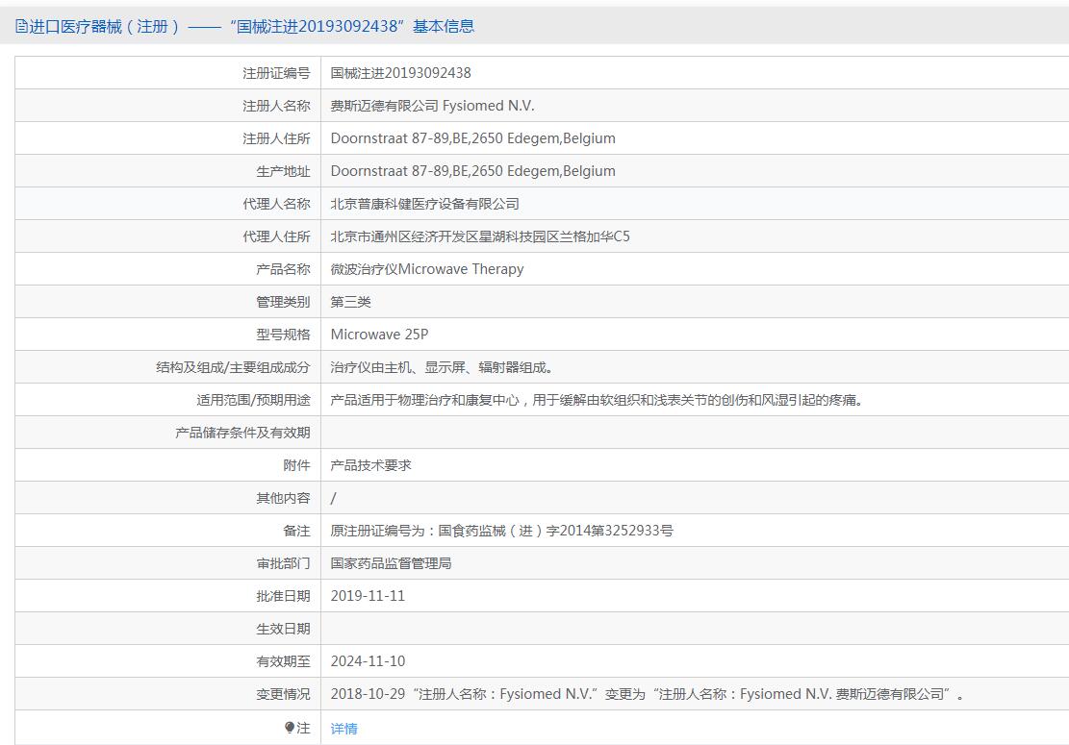Click the approving department 国家药品监督管理局
The image size is (1069, 745).
tap(391, 563)
